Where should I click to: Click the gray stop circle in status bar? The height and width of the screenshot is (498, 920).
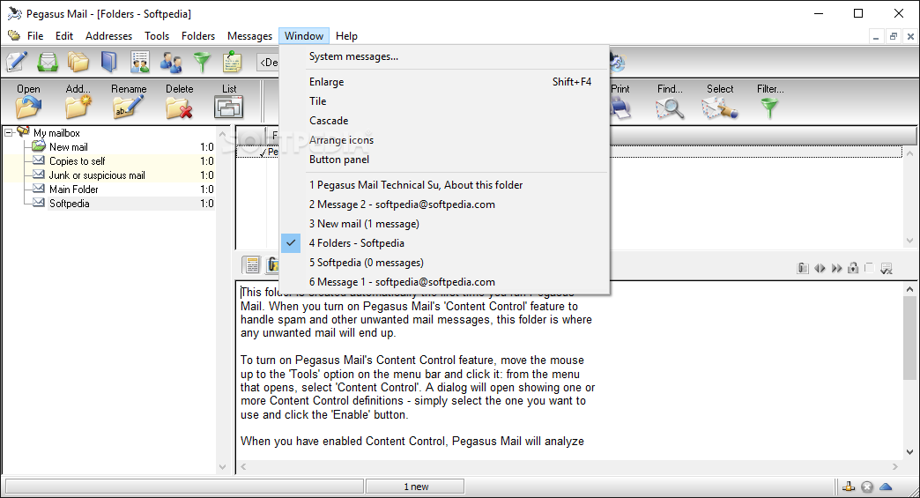click(x=867, y=487)
